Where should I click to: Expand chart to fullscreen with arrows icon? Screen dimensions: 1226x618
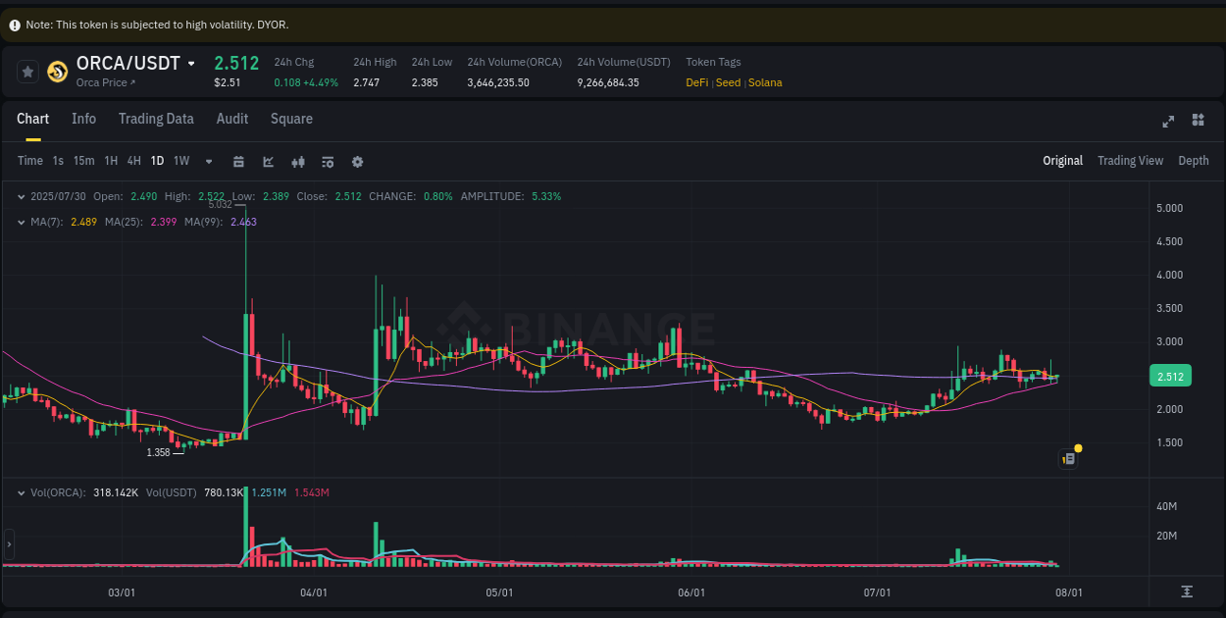1168,121
